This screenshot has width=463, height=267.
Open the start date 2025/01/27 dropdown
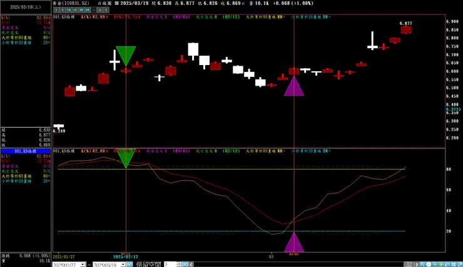click(83, 264)
